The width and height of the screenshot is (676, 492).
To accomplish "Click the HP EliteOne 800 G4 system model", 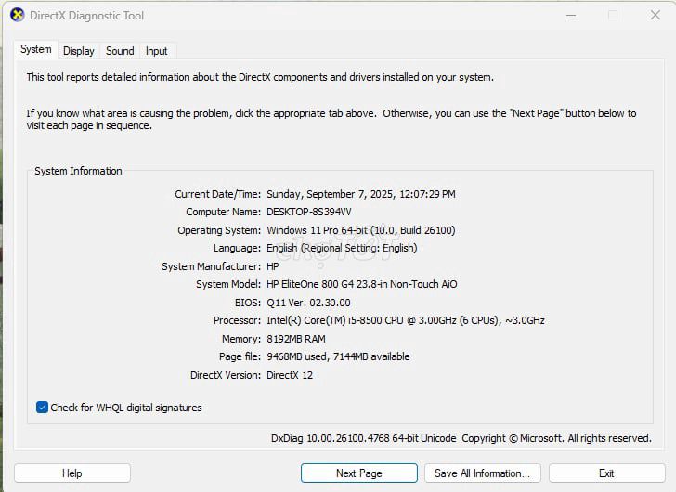I will [x=361, y=285].
